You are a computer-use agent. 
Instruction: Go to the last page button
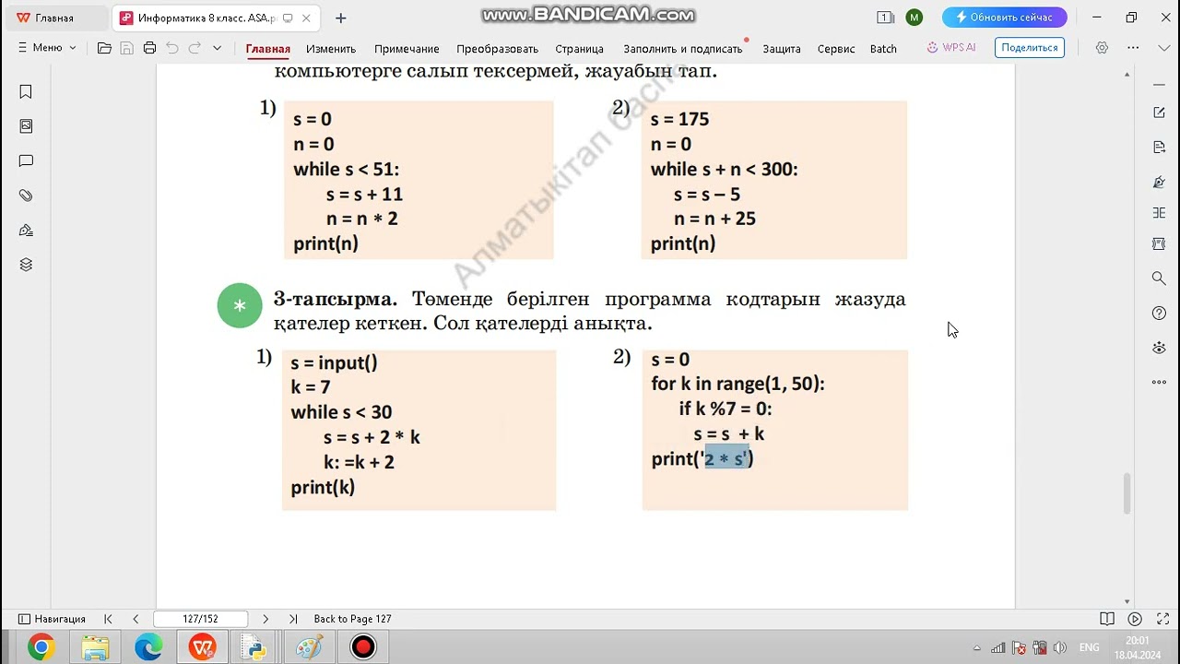(x=293, y=619)
